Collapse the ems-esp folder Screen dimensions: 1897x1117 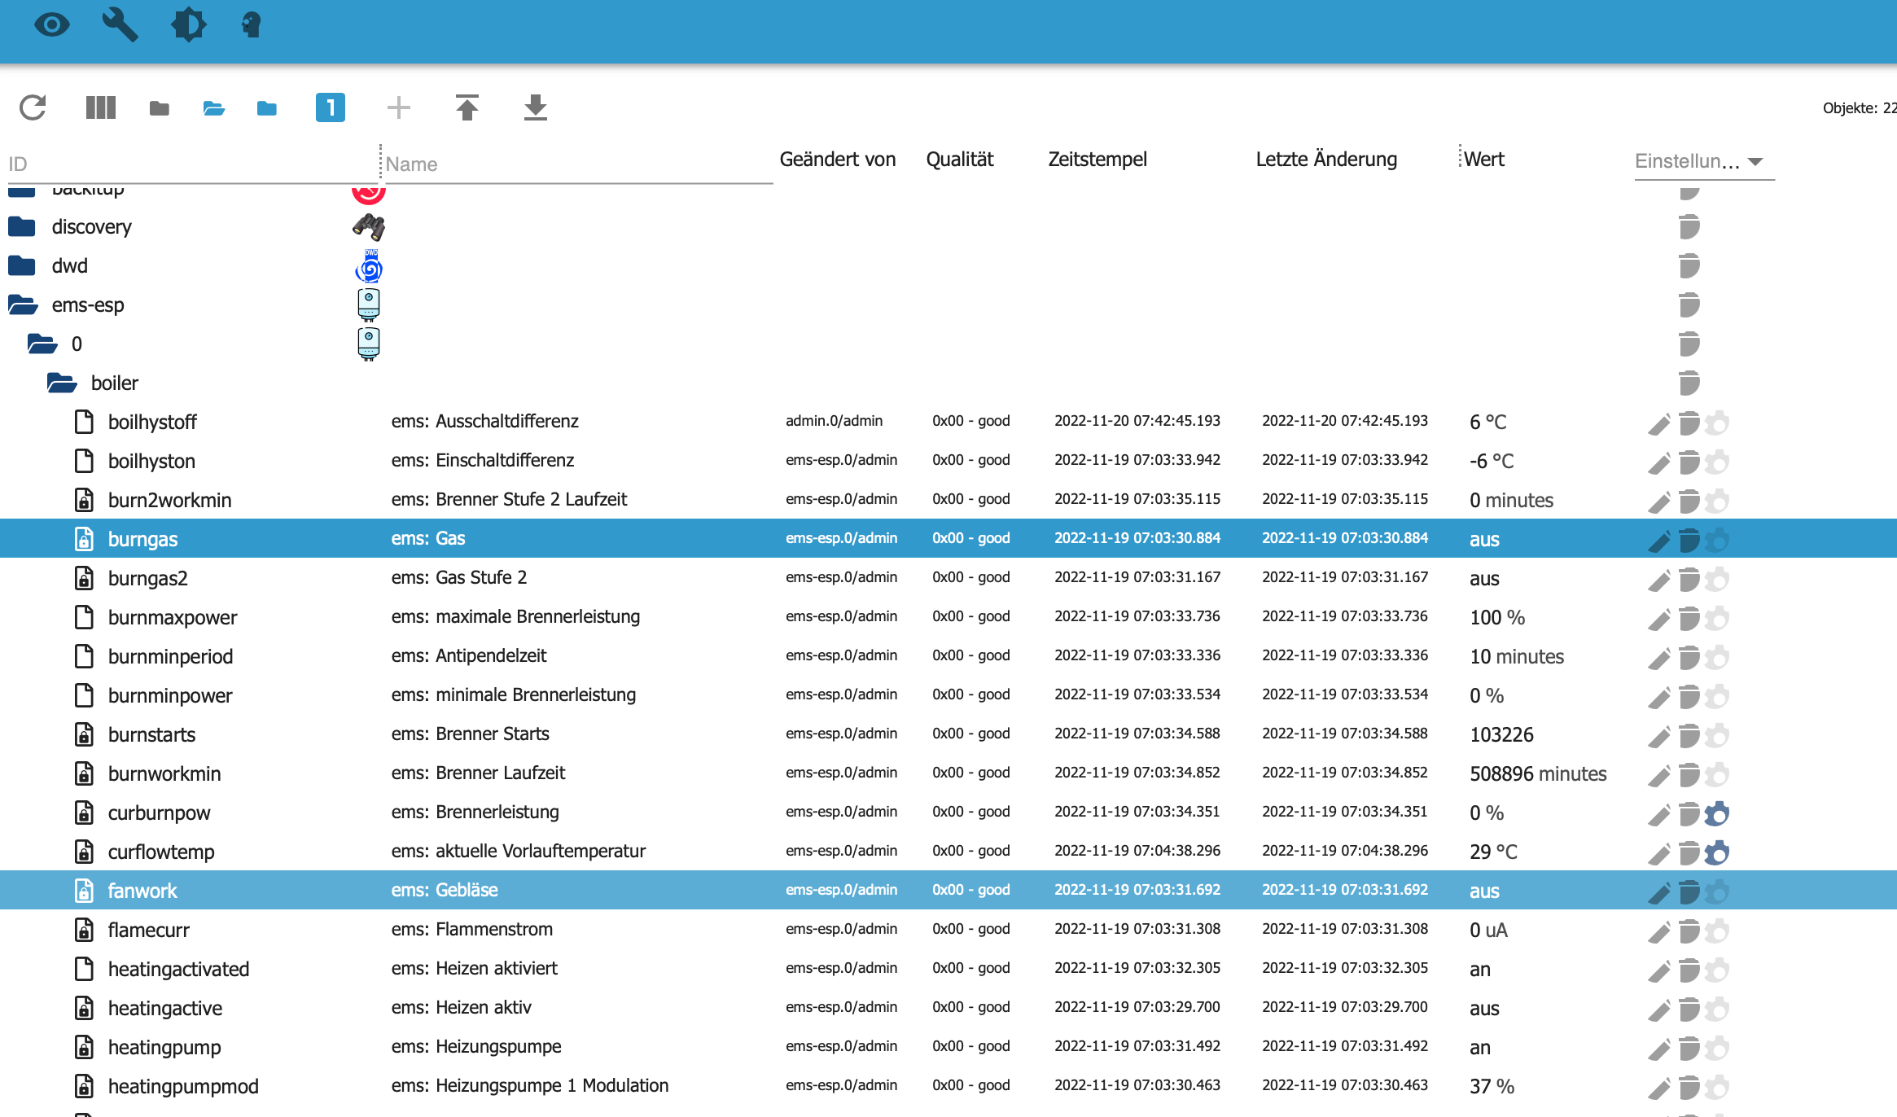tap(23, 305)
